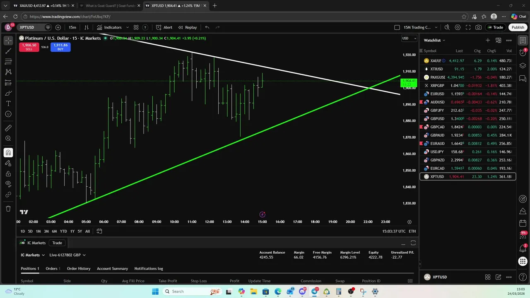This screenshot has height=298, width=530.
Task: Open the Fibonacci/gann tools icon
Action: [8, 61]
